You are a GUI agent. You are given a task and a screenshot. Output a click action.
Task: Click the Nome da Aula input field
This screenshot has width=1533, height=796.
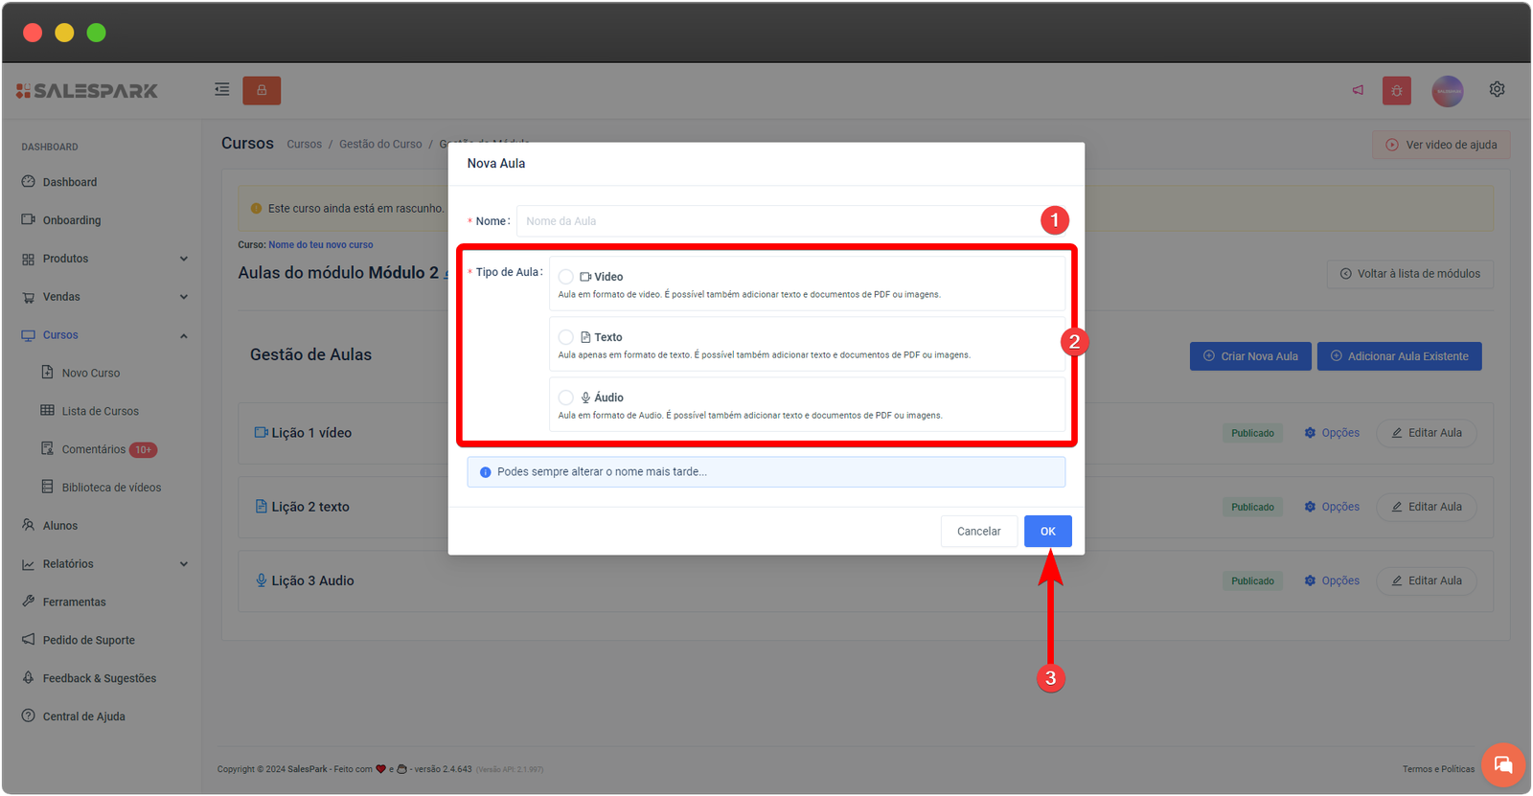point(776,221)
